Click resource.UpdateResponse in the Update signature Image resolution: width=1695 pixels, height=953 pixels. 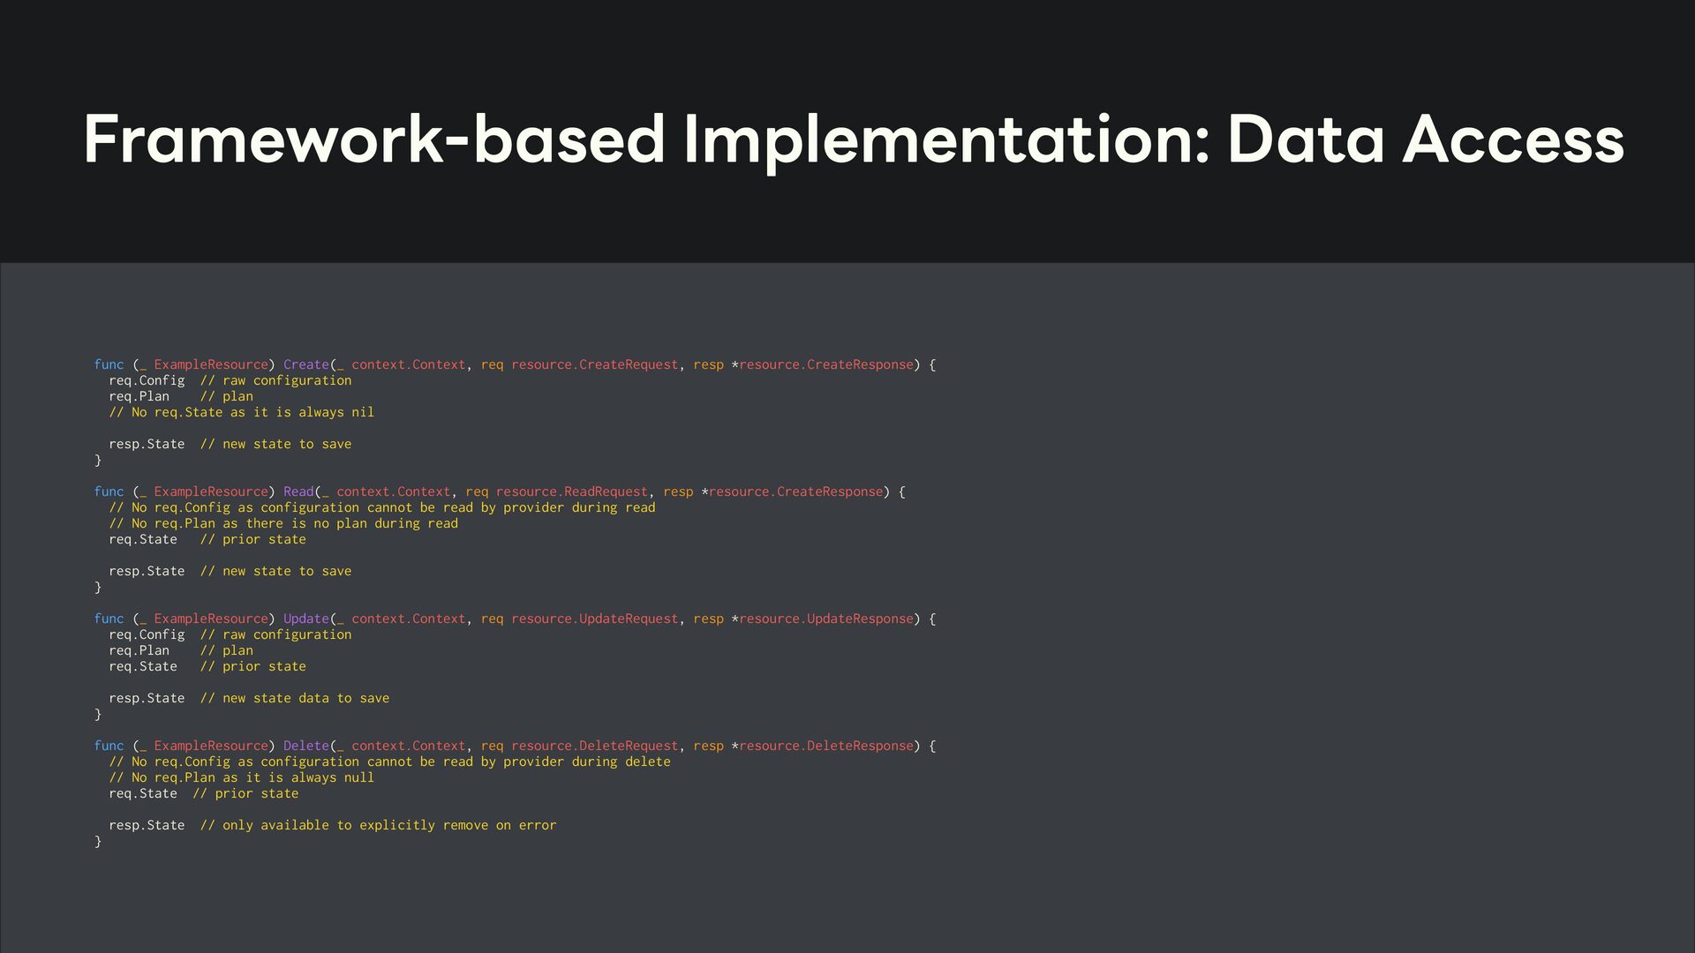coord(825,619)
